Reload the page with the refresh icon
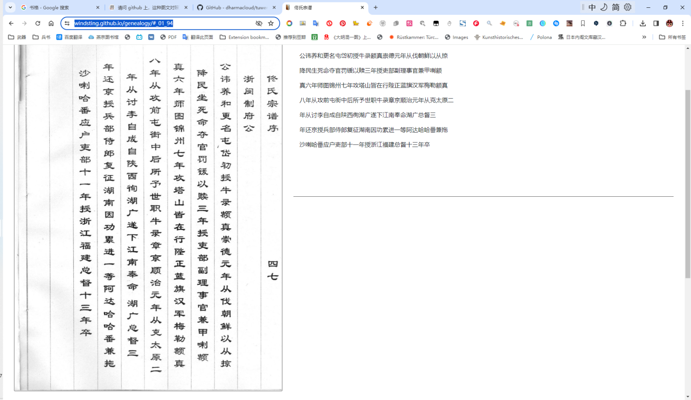Image resolution: width=691 pixels, height=400 pixels. (x=38, y=23)
